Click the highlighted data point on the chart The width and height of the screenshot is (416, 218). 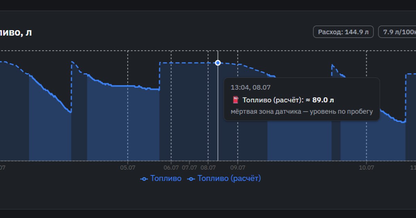pyautogui.click(x=218, y=63)
